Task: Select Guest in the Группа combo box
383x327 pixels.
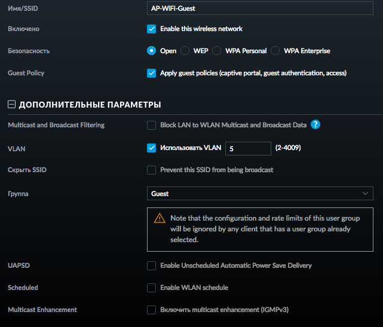Action: pos(260,194)
